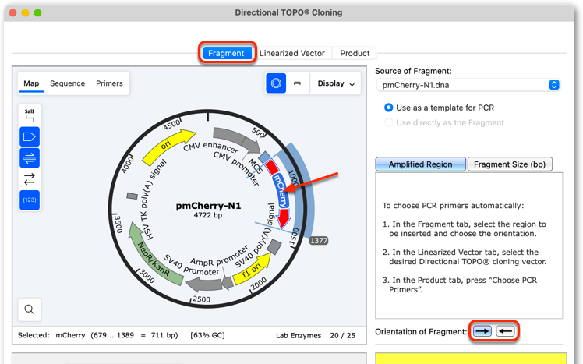Click the swap arrows icon in side toolbar
Image resolution: width=583 pixels, height=364 pixels.
(x=30, y=178)
